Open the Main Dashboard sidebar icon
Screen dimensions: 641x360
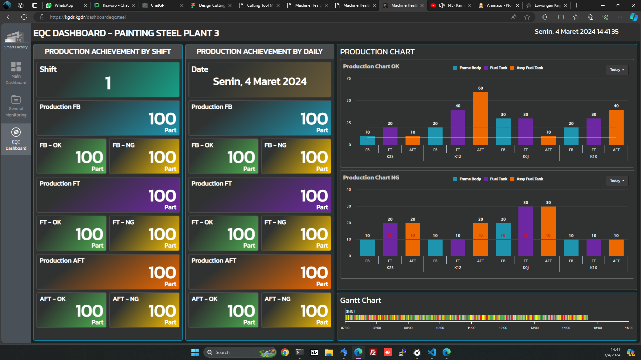tap(16, 73)
